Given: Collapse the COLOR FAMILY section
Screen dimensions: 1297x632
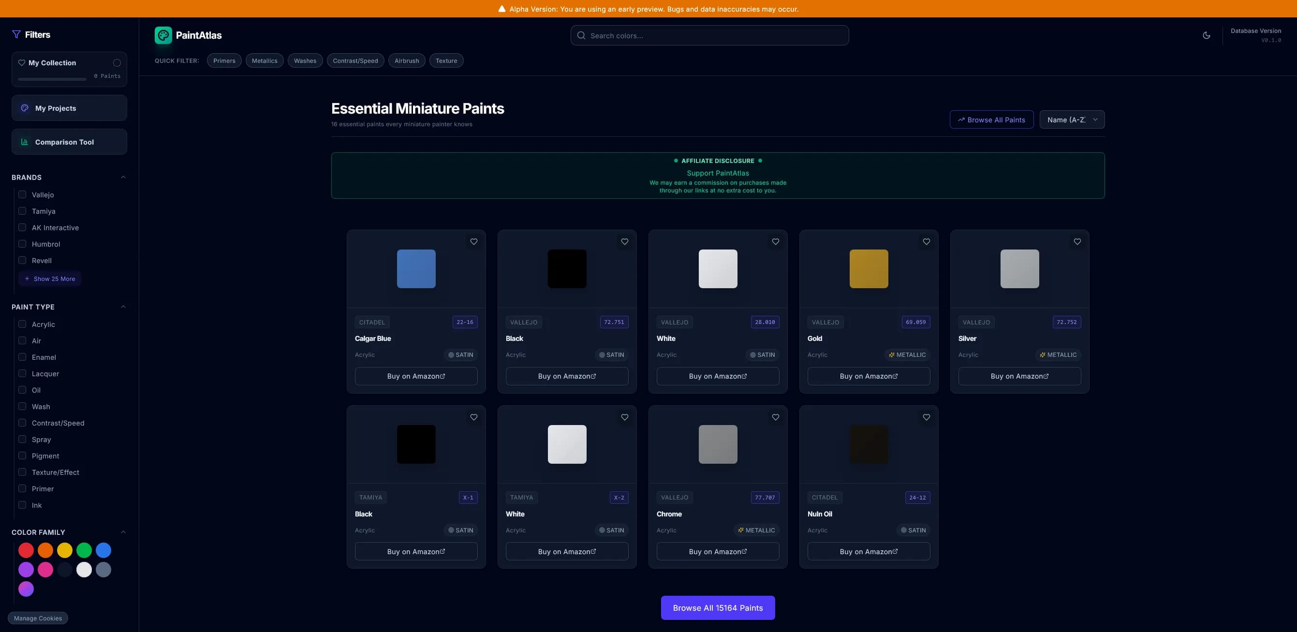Looking at the screenshot, I should click(123, 532).
